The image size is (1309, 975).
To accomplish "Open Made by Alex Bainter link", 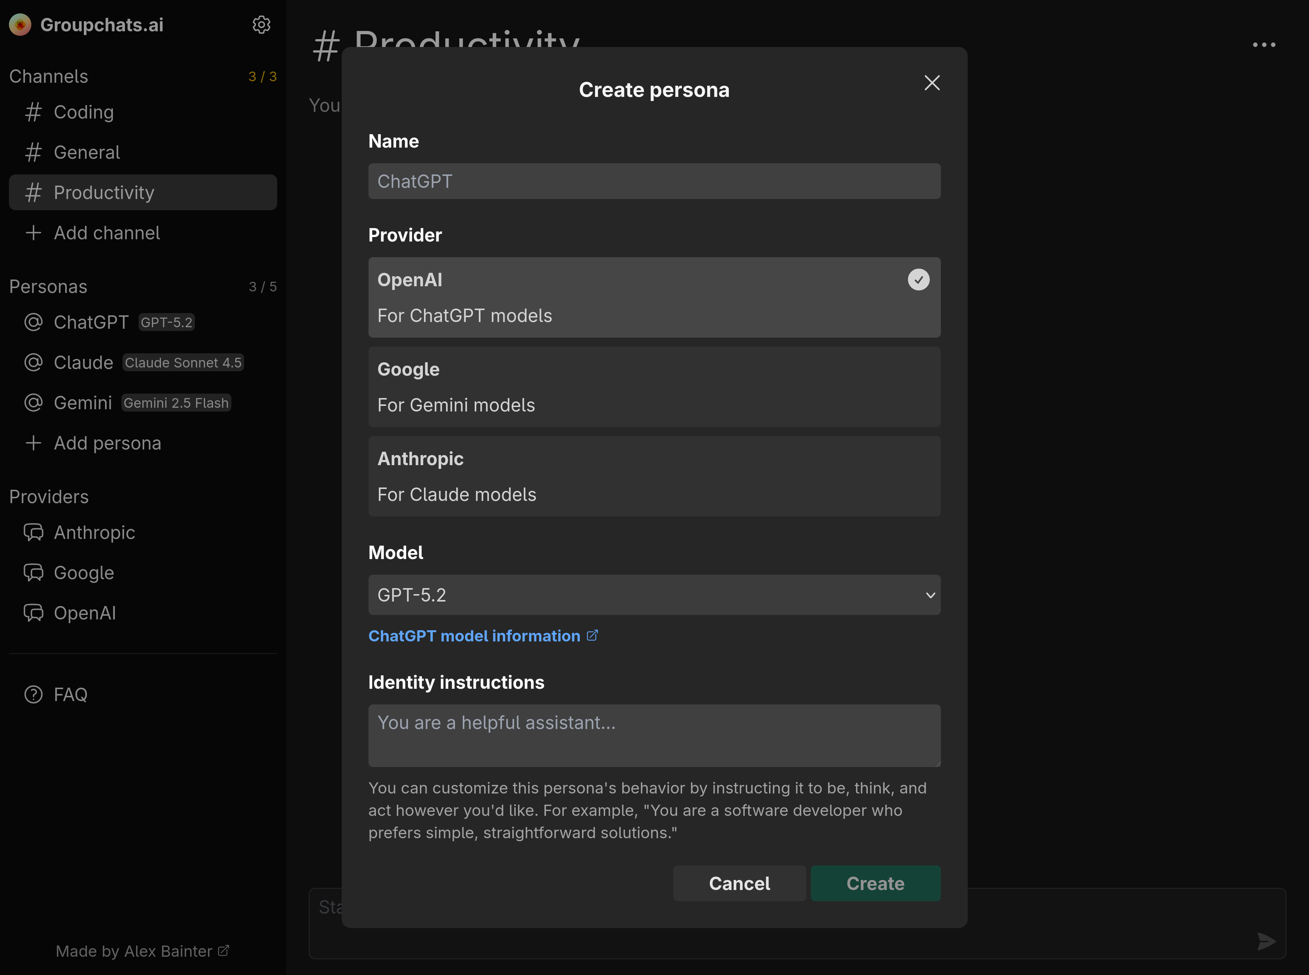I will point(142,951).
